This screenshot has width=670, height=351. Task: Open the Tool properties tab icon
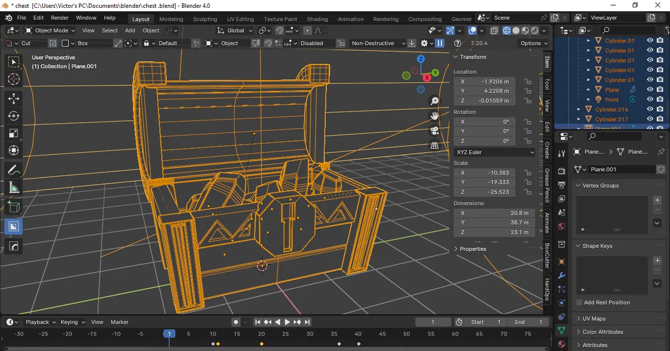point(562,153)
